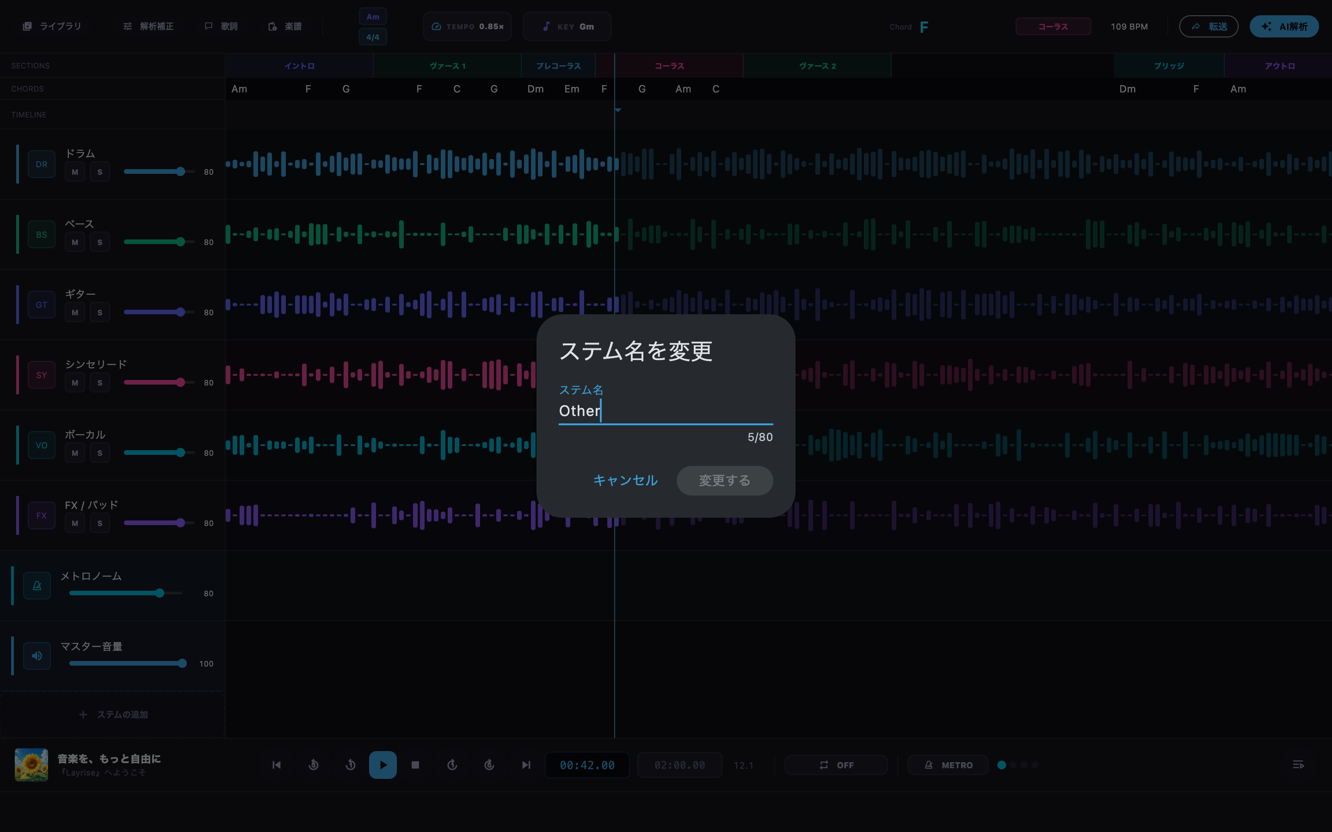Click the GT guitar stem icon

click(41, 305)
